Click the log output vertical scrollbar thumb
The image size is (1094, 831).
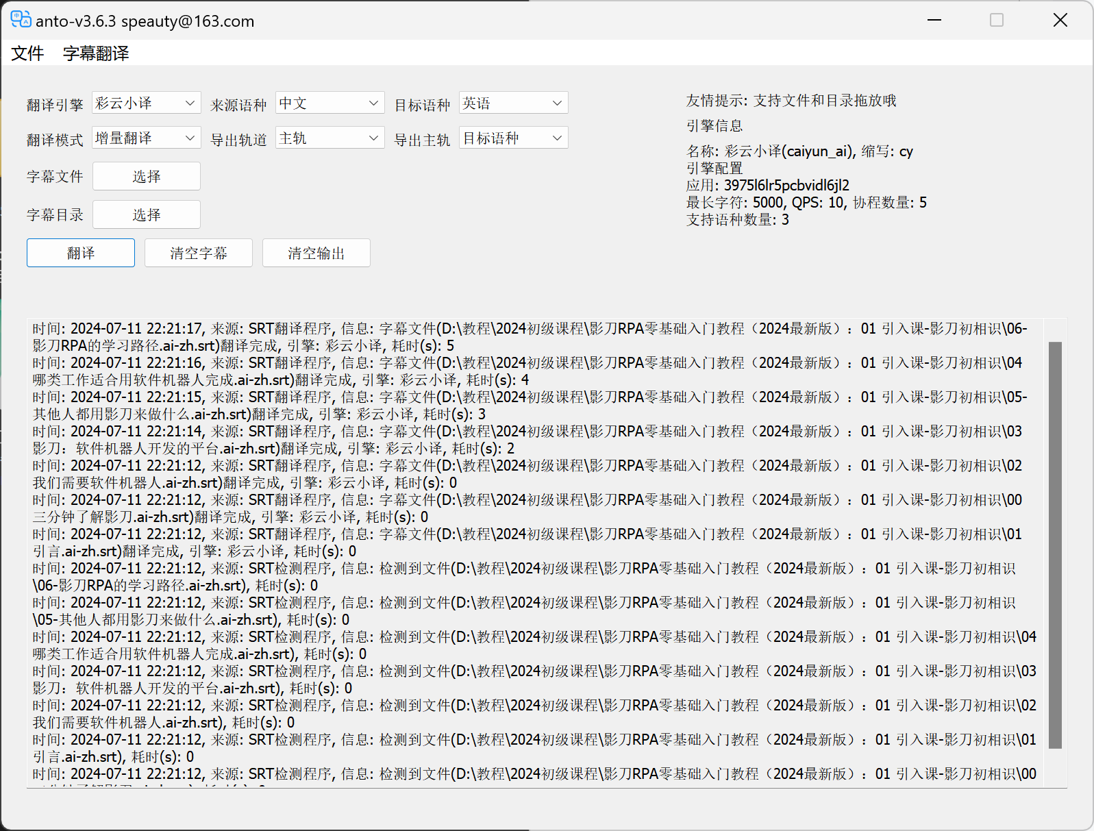1055,545
